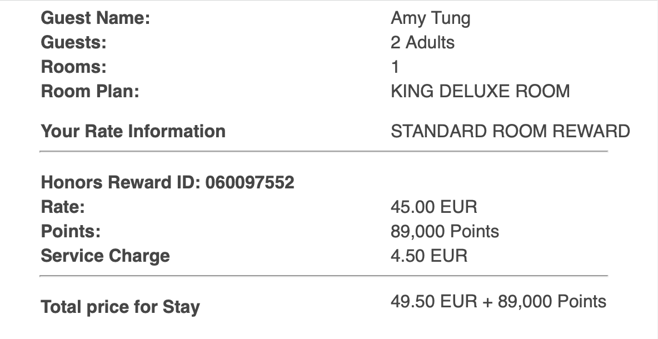The width and height of the screenshot is (658, 339).
Task: Select the "Guest Name:" label
Action: [x=96, y=18]
